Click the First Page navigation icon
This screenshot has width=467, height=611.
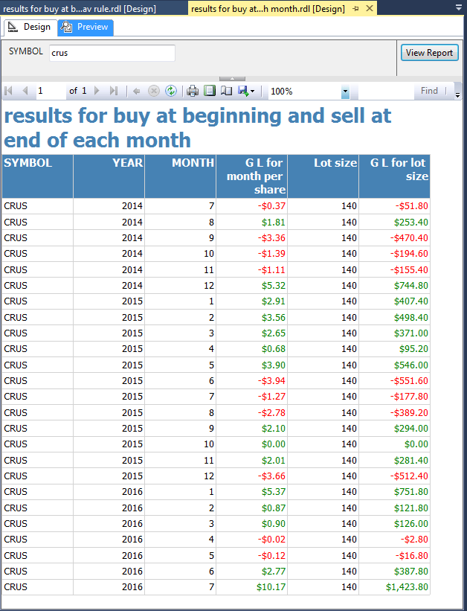pos(9,91)
